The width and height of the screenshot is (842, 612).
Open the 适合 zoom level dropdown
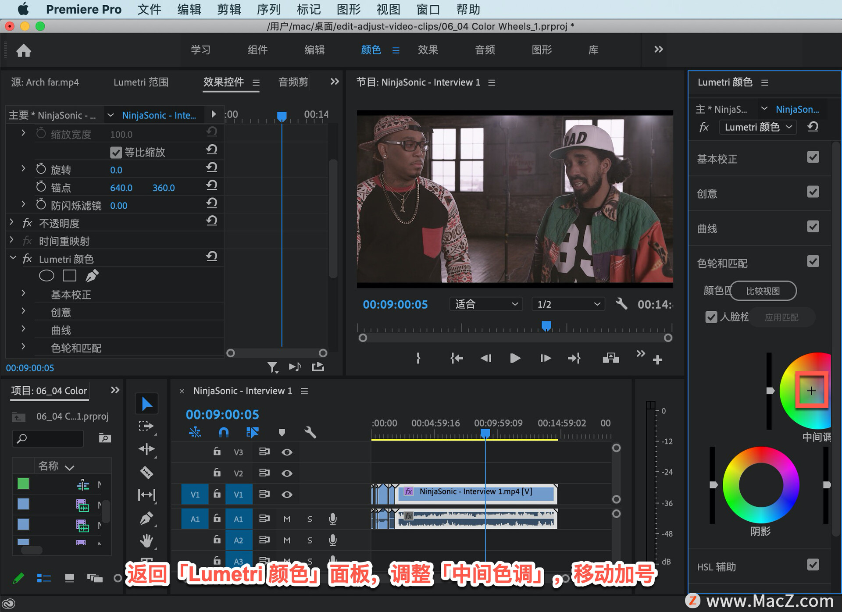[486, 304]
